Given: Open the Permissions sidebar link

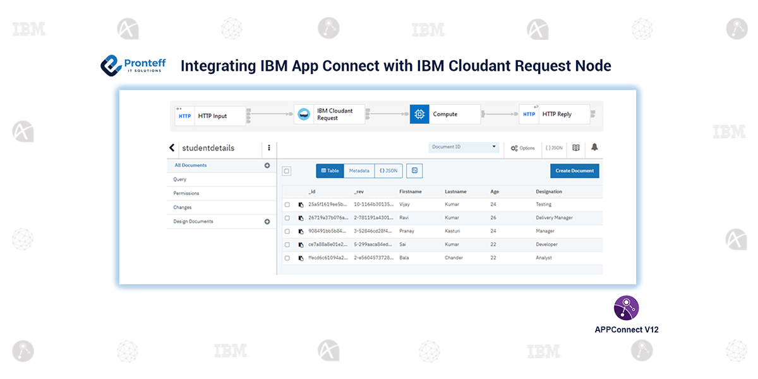Looking at the screenshot, I should [x=186, y=193].
